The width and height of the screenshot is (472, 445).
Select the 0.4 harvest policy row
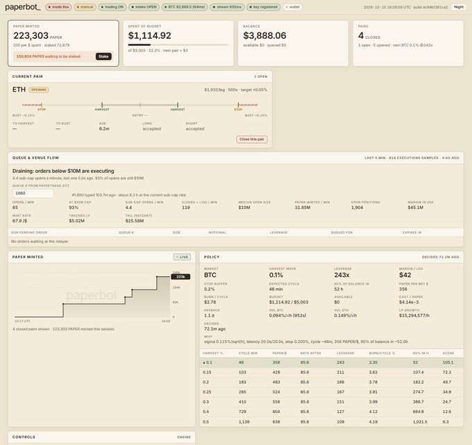click(x=331, y=412)
